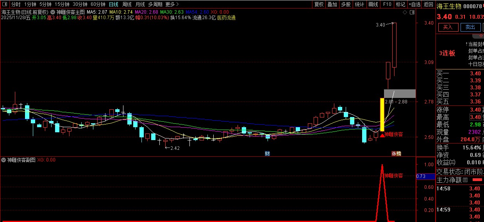Viewport: 484px width, 222px height.
Task: Open the 多股 multi-stock view
Action: 346,4
